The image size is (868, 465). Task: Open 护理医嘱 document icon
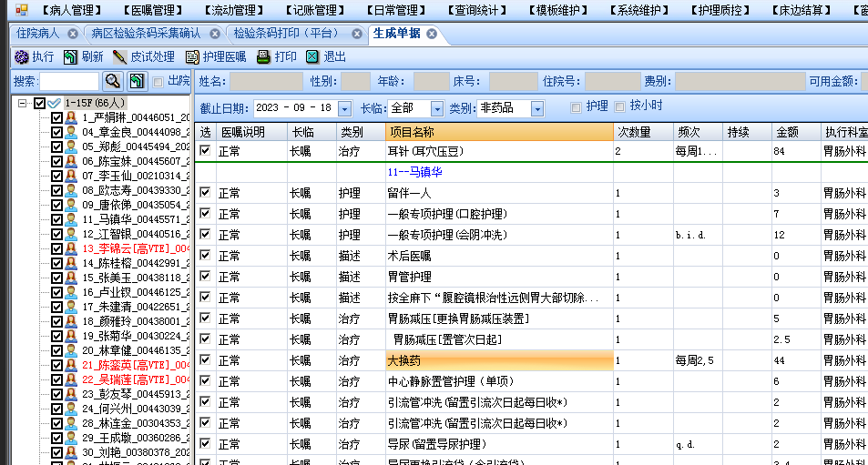click(x=192, y=57)
